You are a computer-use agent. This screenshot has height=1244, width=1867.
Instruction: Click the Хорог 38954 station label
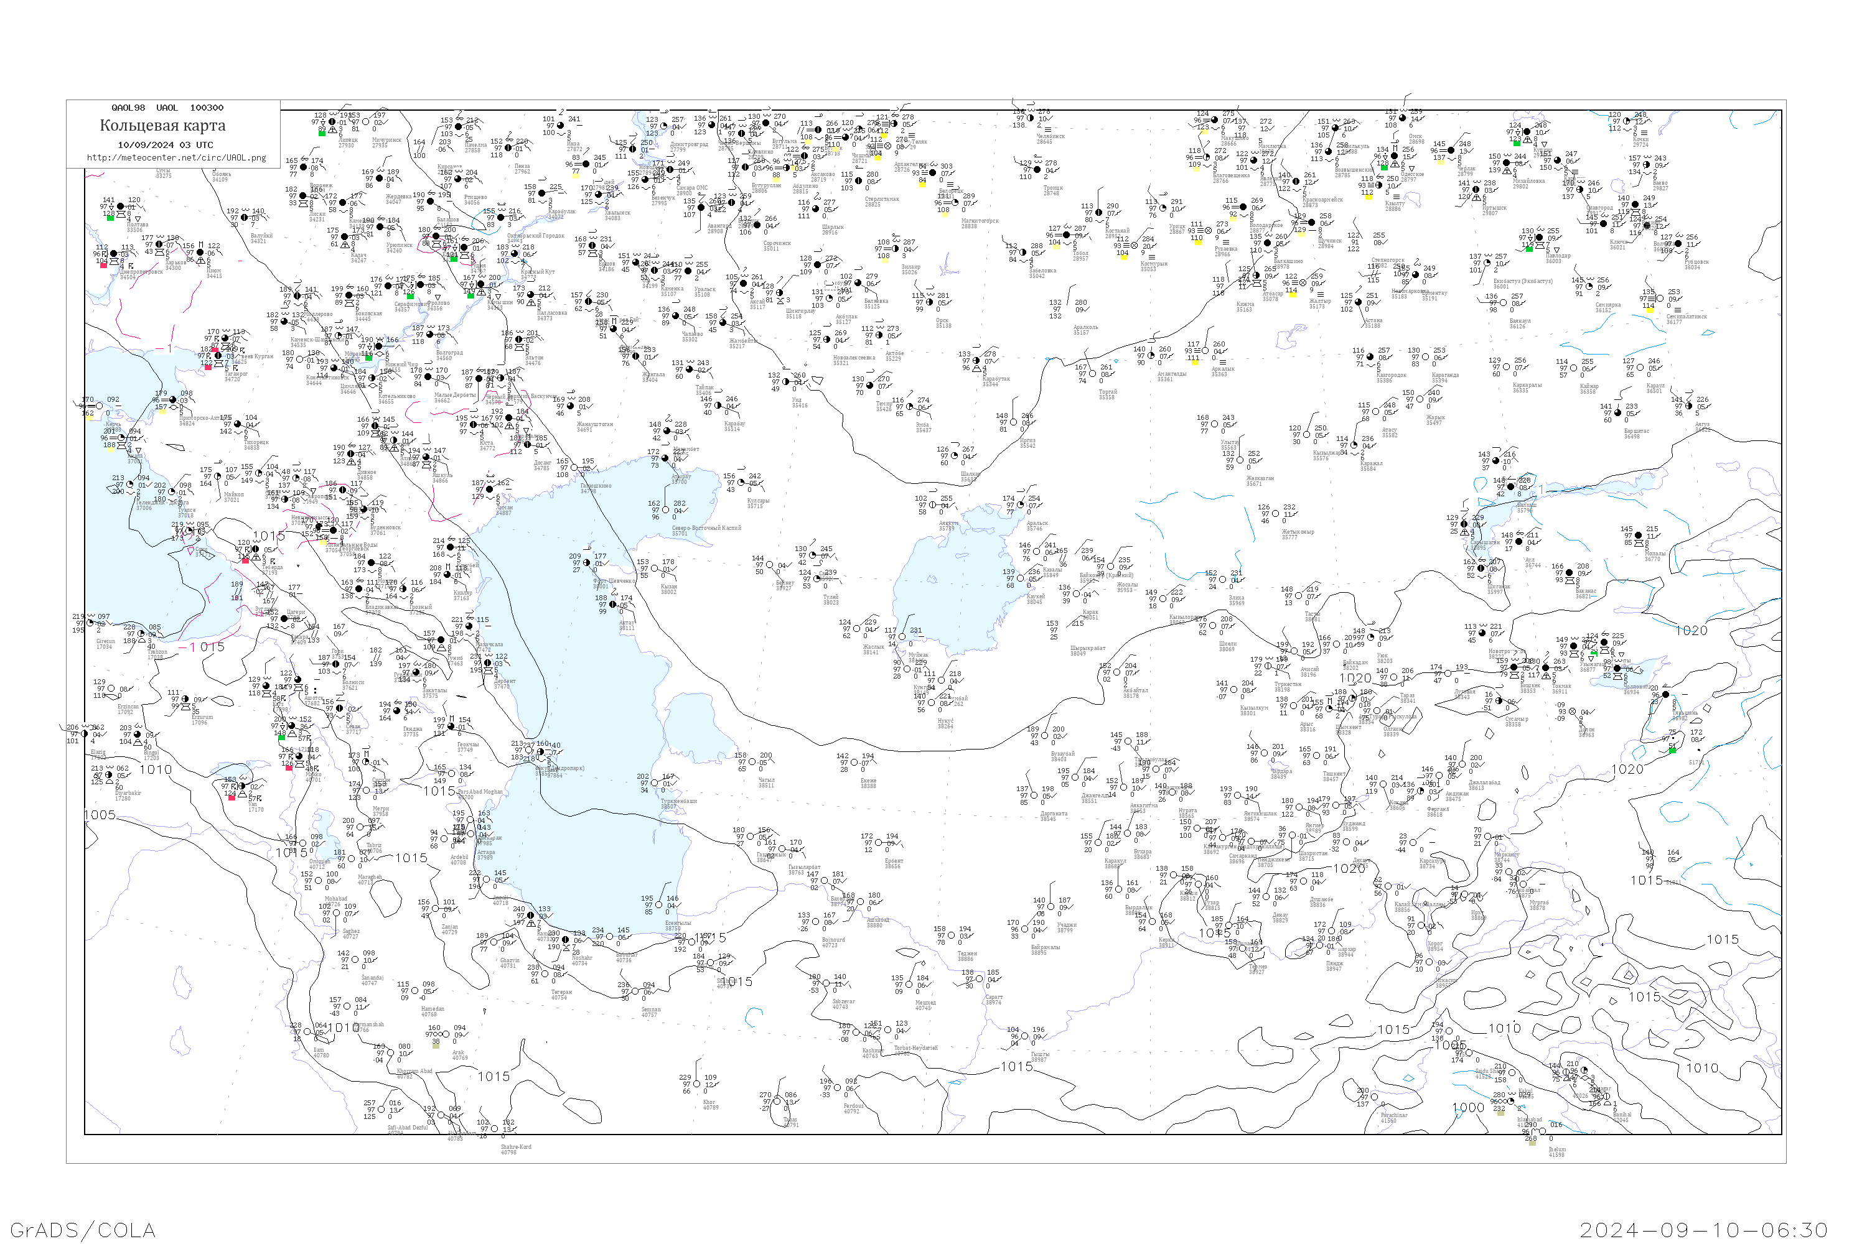1435,947
